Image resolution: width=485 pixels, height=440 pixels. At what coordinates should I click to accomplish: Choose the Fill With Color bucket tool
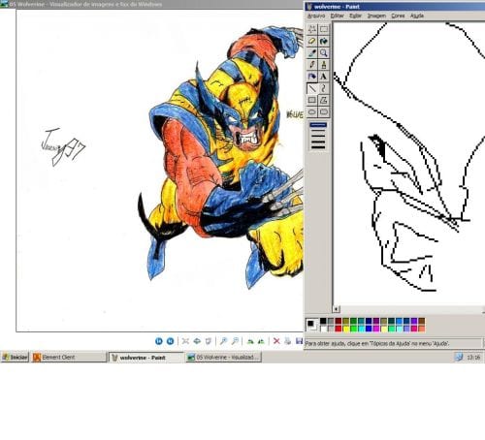pos(324,42)
